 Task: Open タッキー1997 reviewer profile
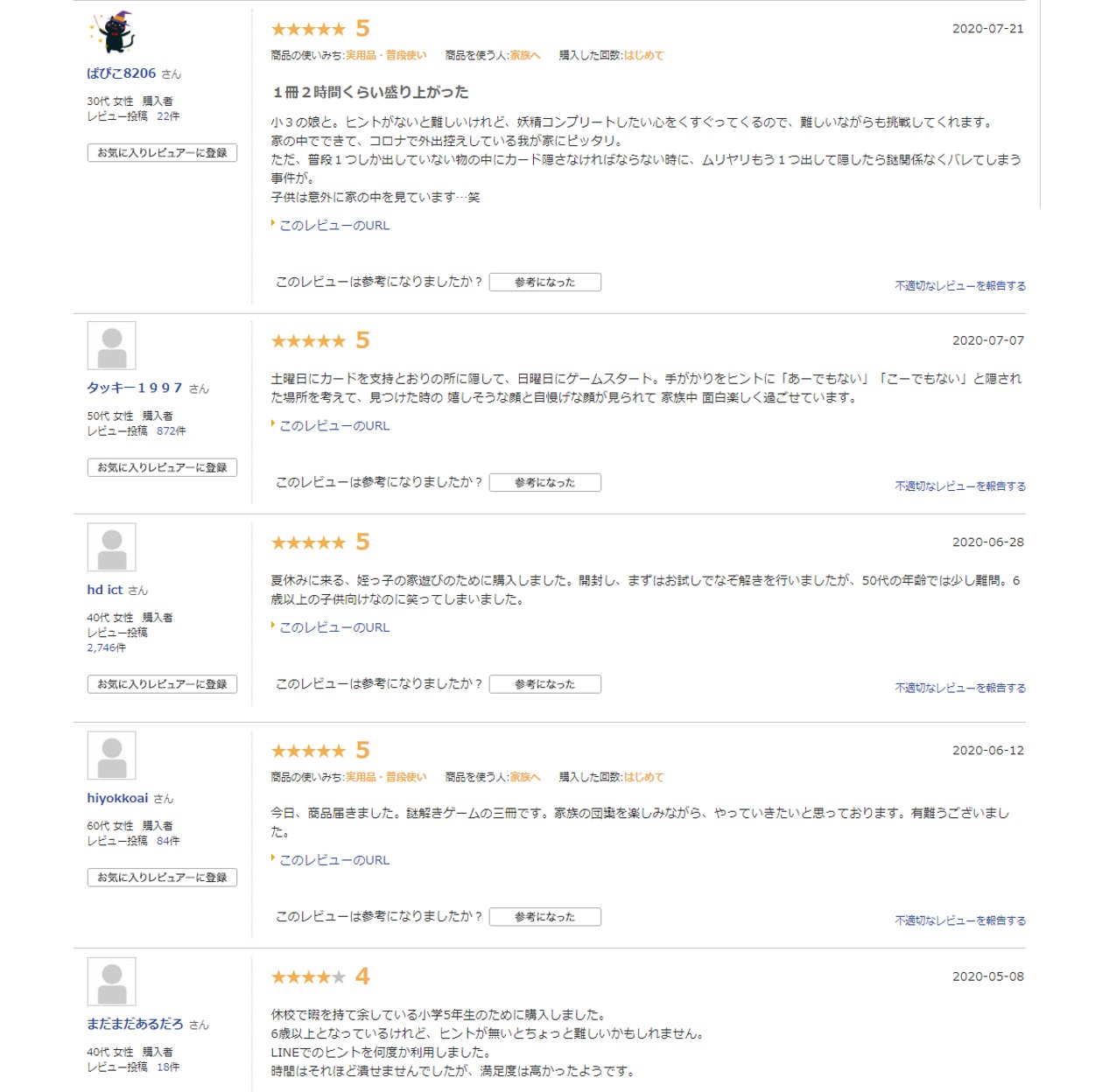click(x=135, y=388)
